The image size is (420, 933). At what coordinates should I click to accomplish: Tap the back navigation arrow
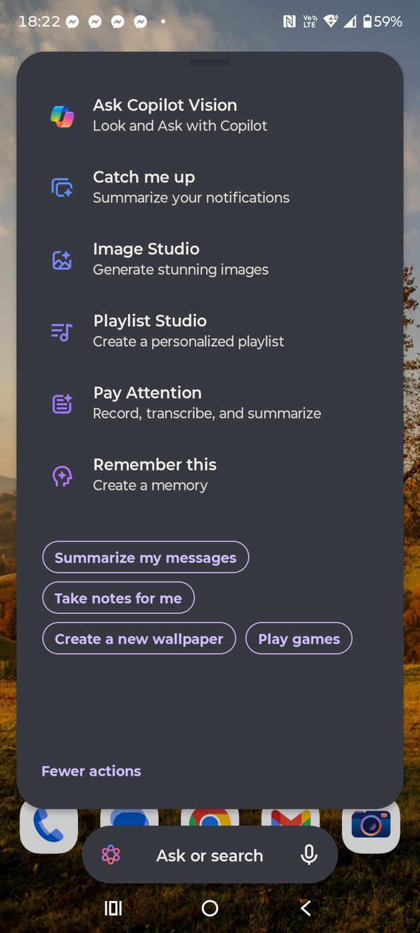(x=306, y=908)
